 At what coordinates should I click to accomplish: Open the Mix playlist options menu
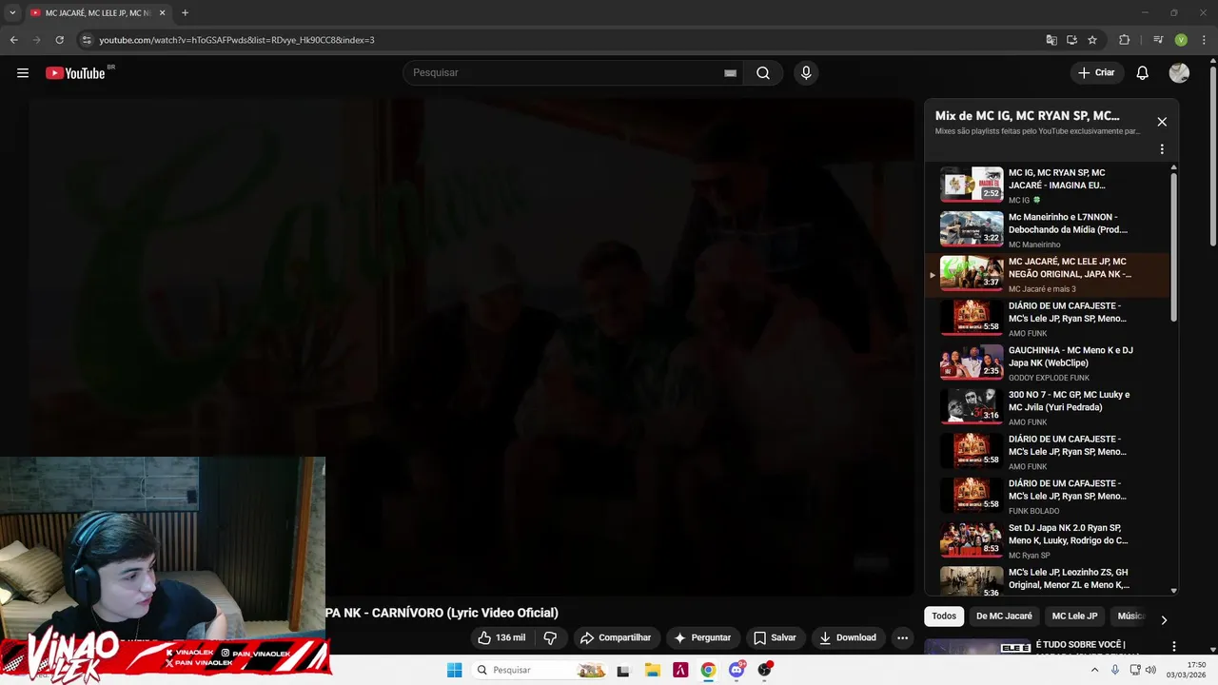pyautogui.click(x=1162, y=149)
